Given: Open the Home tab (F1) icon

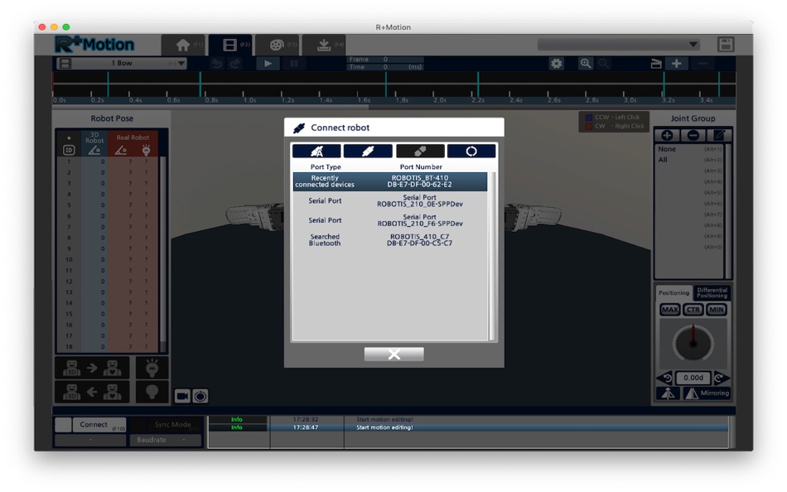Looking at the screenshot, I should (x=183, y=46).
